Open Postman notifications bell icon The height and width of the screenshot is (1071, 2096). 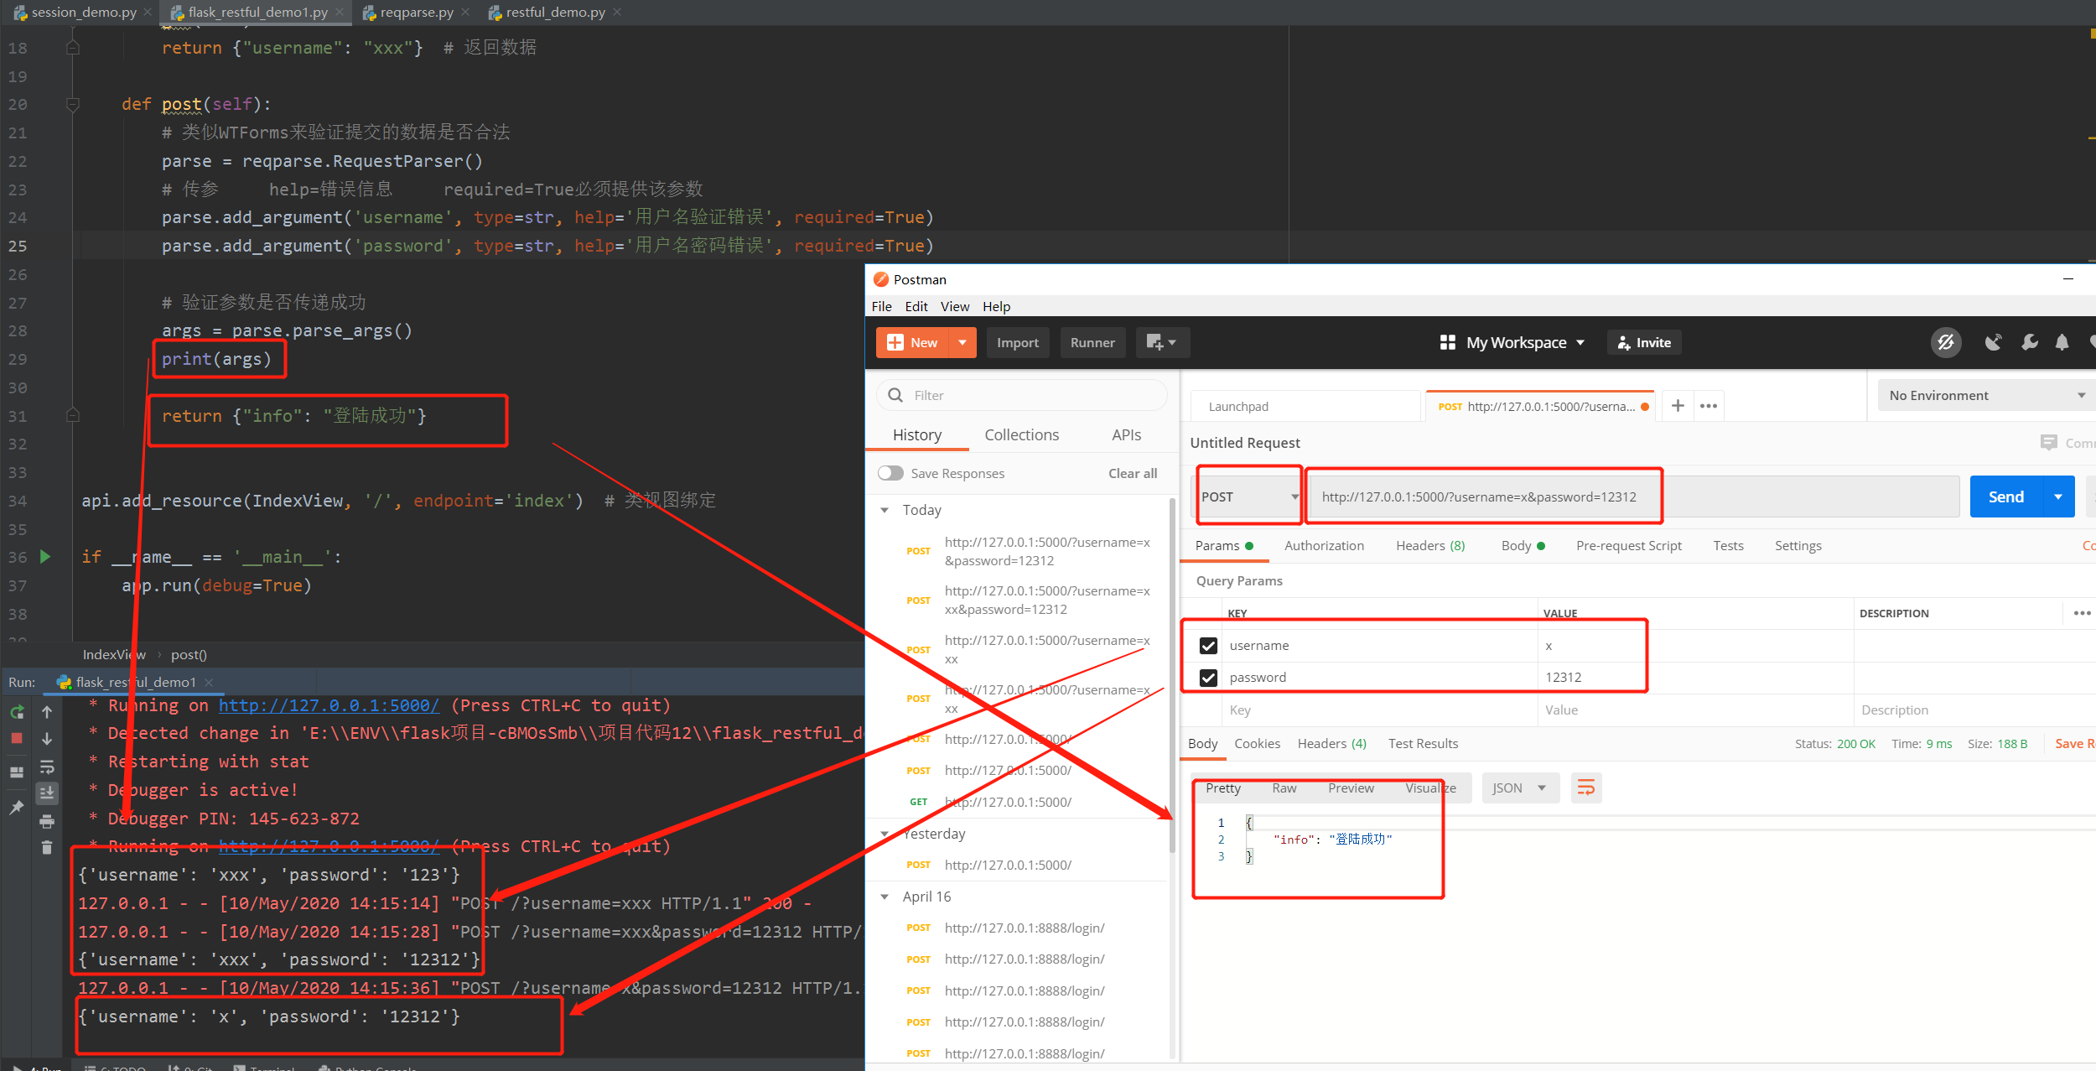2062,342
